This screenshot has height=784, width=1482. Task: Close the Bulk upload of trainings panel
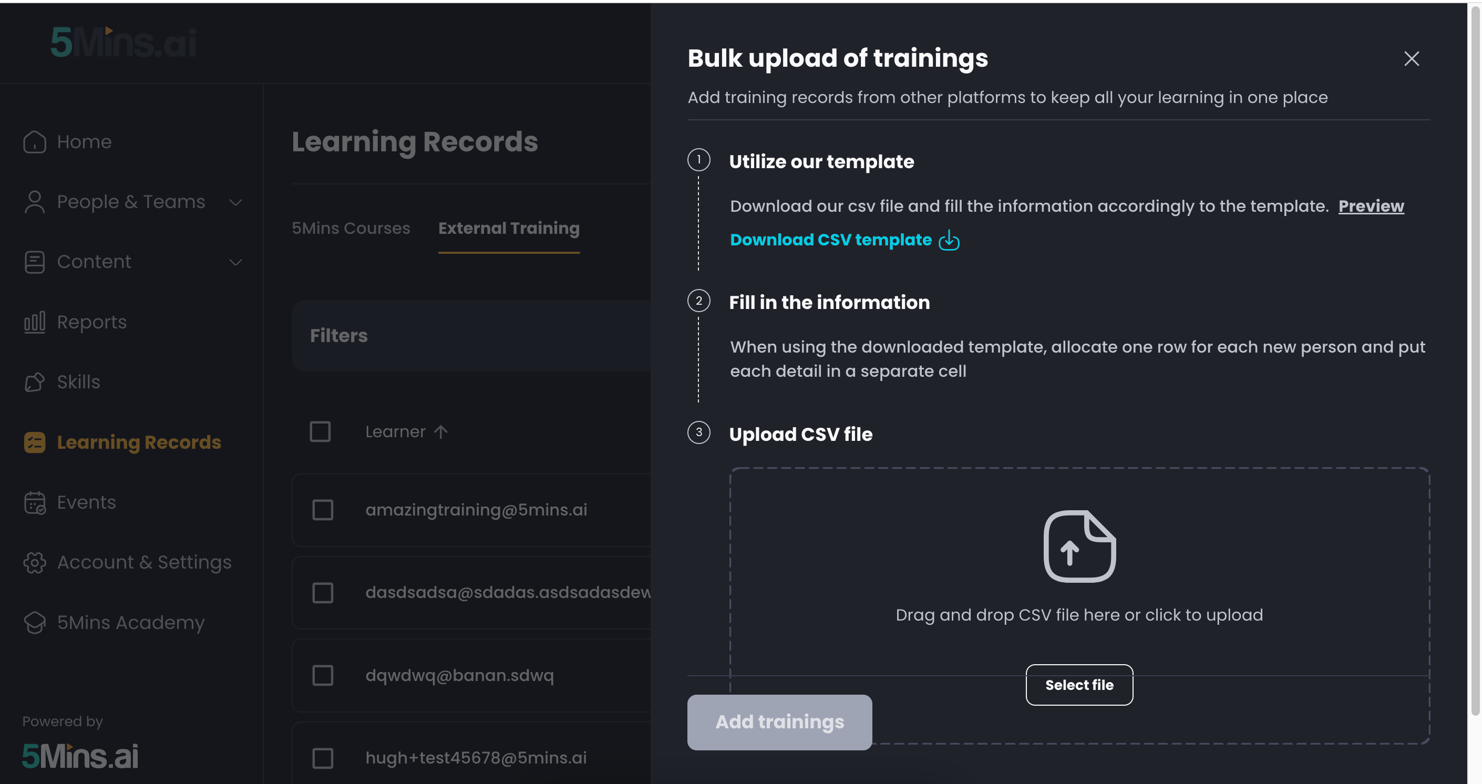(1411, 59)
